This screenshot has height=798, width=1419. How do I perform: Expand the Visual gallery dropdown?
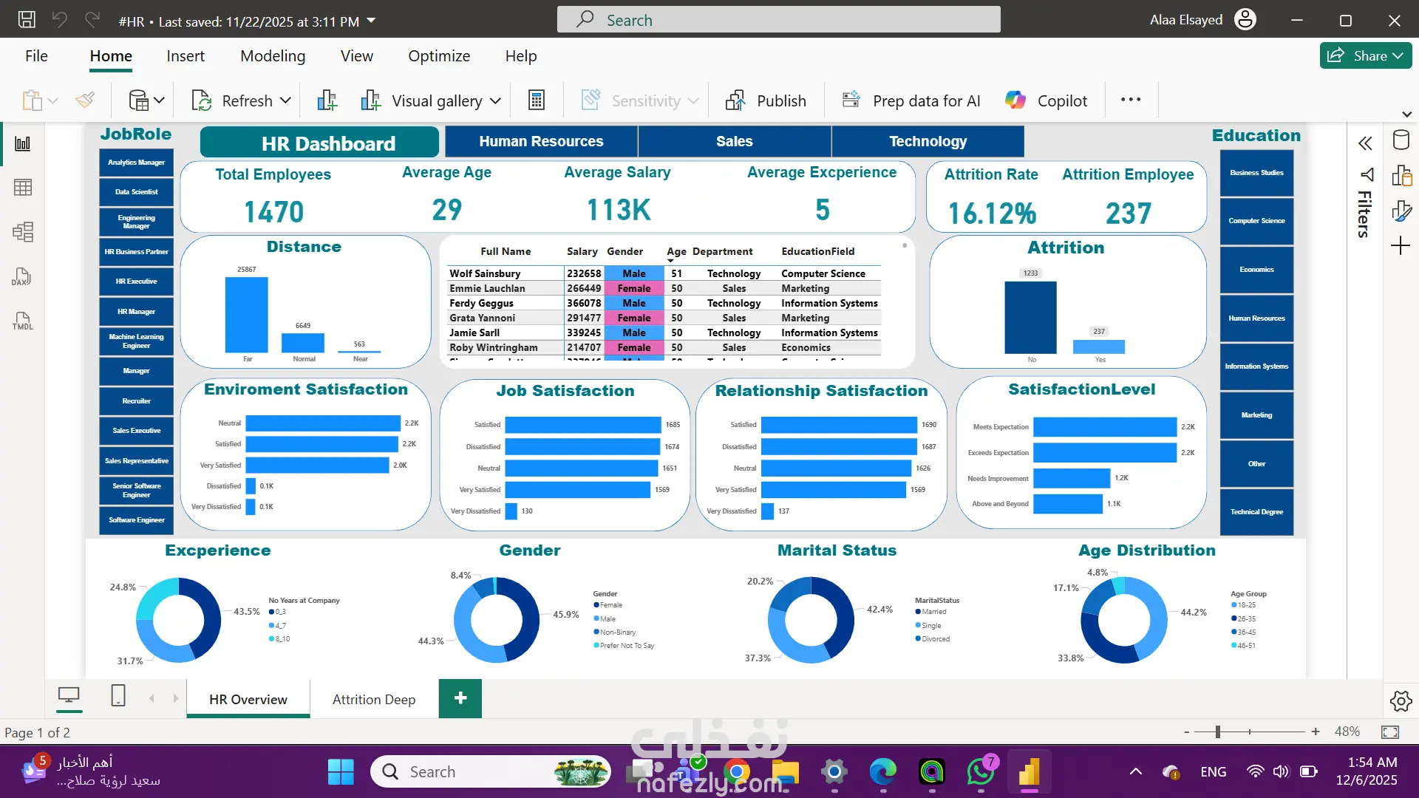(495, 100)
